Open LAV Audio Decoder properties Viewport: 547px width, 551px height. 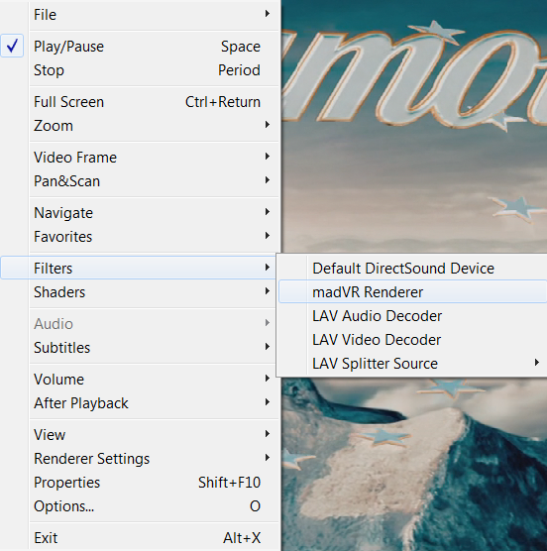(x=412, y=316)
